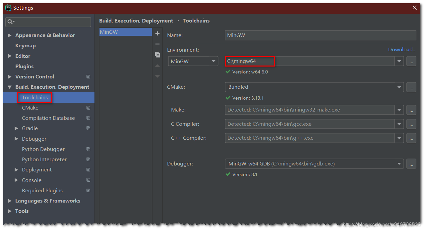
Task: Select MinGW toolchain in list
Action: 125,32
